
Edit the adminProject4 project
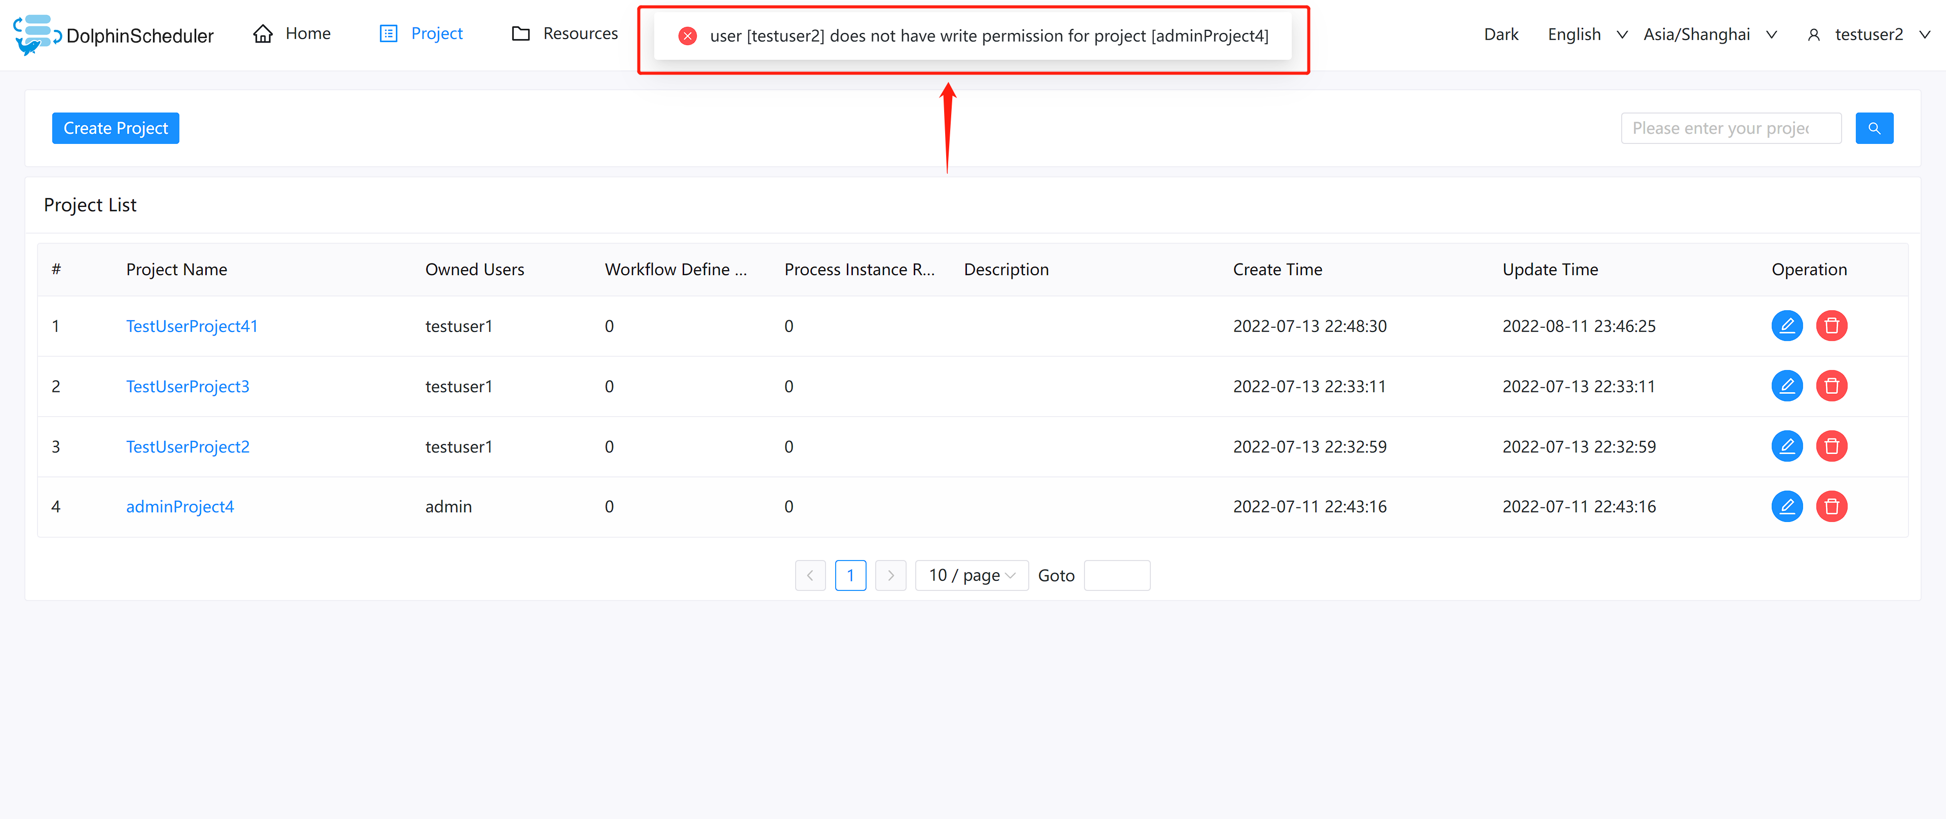pyautogui.click(x=1786, y=506)
